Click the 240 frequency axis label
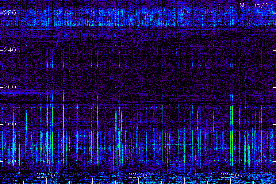Viewport: 276px width, 184px height. (10, 50)
